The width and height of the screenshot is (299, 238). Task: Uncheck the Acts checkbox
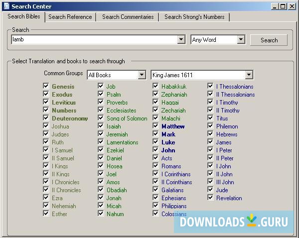[x=155, y=158]
